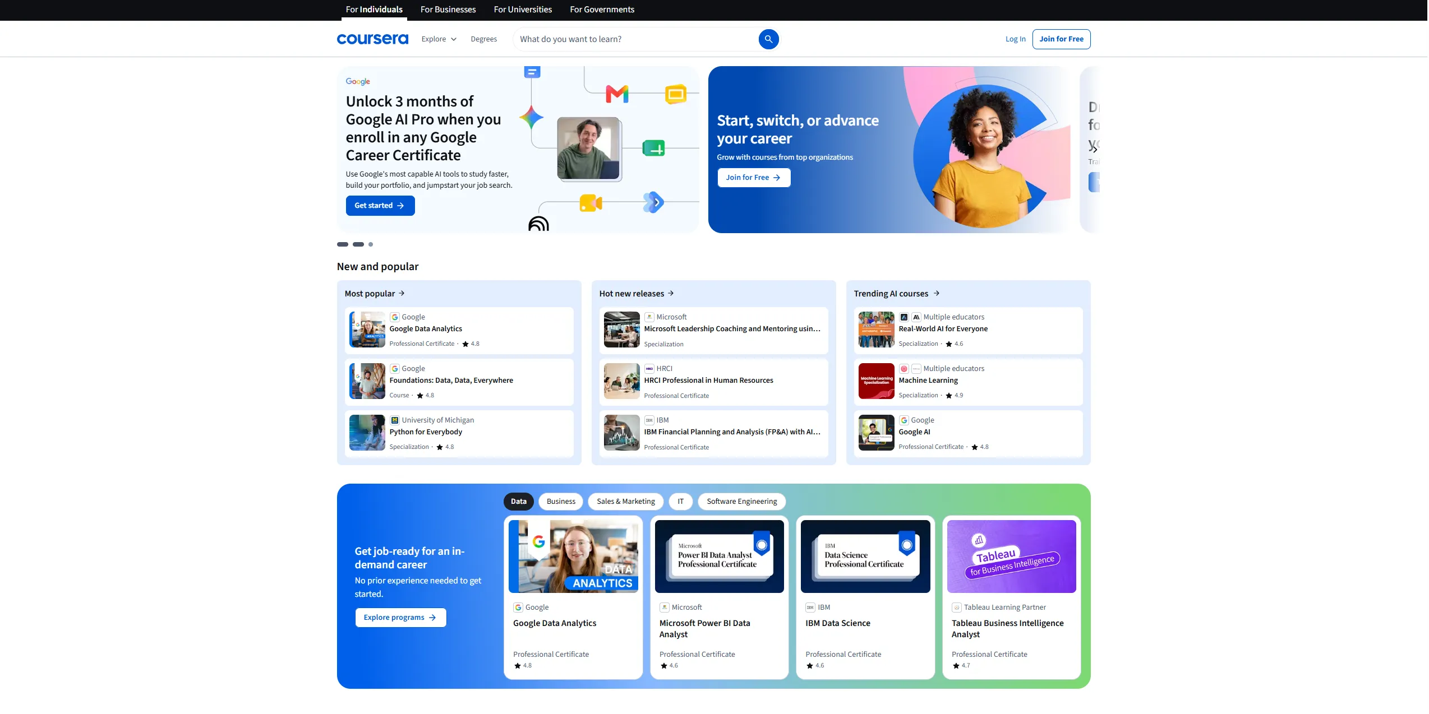
Task: Select Software Engineering category pill
Action: point(741,502)
